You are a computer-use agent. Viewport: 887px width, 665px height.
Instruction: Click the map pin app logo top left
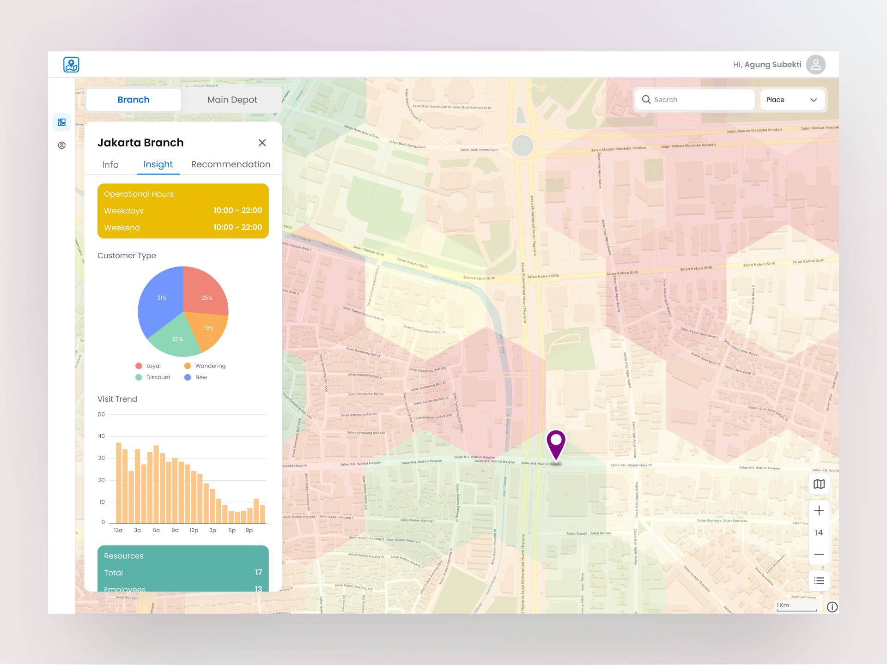pyautogui.click(x=72, y=64)
